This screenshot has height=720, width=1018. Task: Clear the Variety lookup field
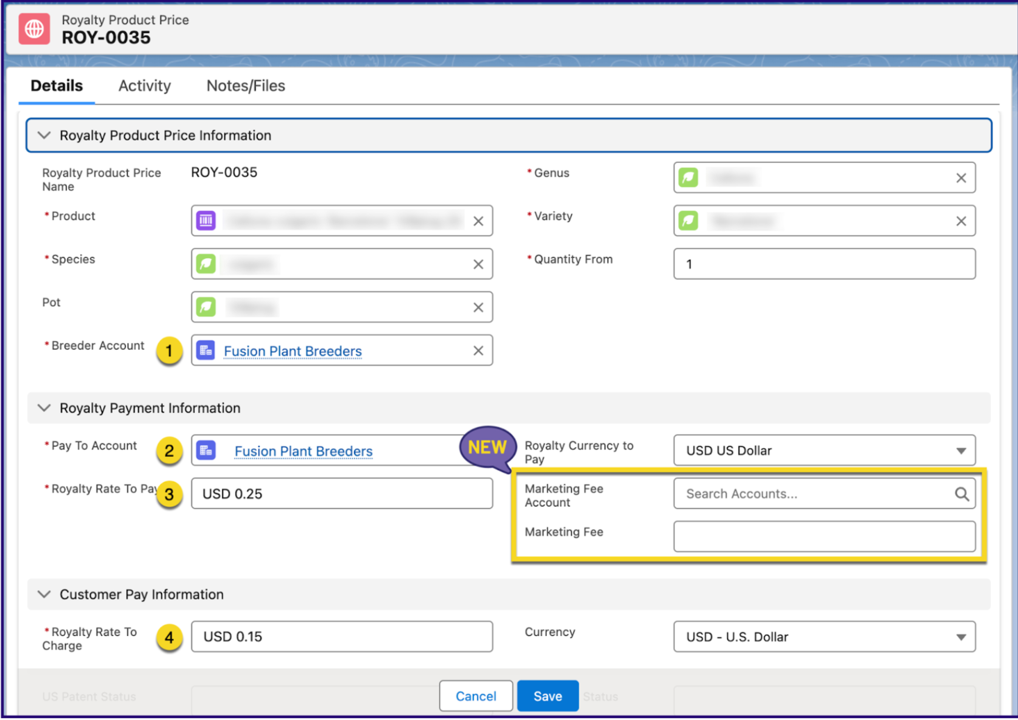click(x=961, y=221)
